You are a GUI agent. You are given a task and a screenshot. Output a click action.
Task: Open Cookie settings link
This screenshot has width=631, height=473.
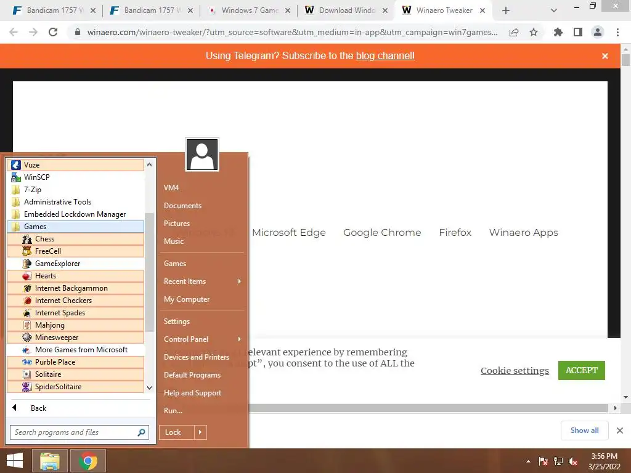(x=515, y=370)
